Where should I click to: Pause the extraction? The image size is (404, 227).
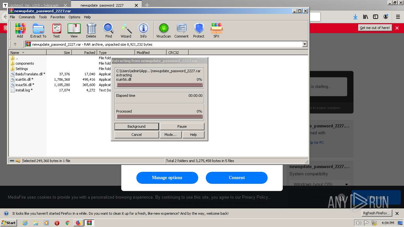[182, 126]
